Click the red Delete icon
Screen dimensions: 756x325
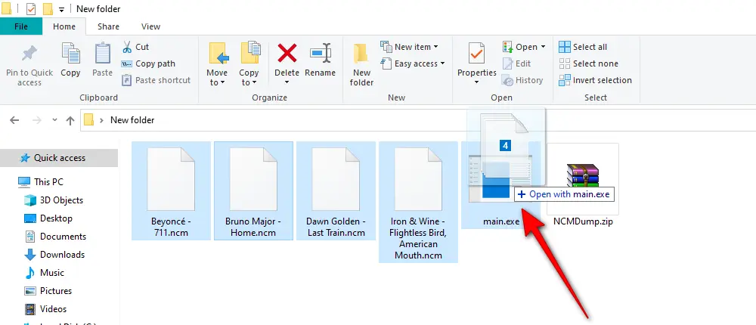coord(287,53)
